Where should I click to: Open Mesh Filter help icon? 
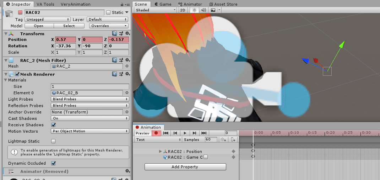pos(115,60)
